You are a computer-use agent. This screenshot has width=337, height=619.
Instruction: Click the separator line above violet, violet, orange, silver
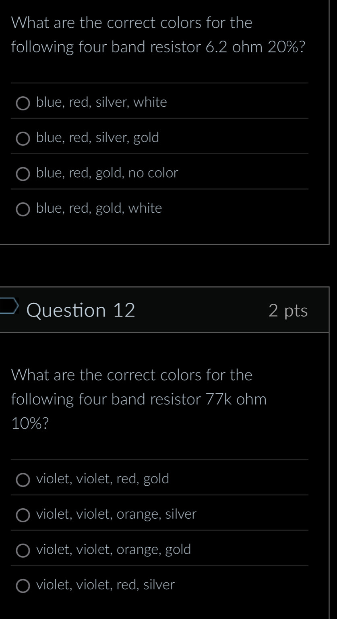(160, 497)
